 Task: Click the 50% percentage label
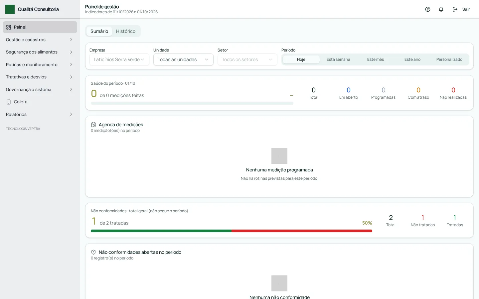click(367, 223)
